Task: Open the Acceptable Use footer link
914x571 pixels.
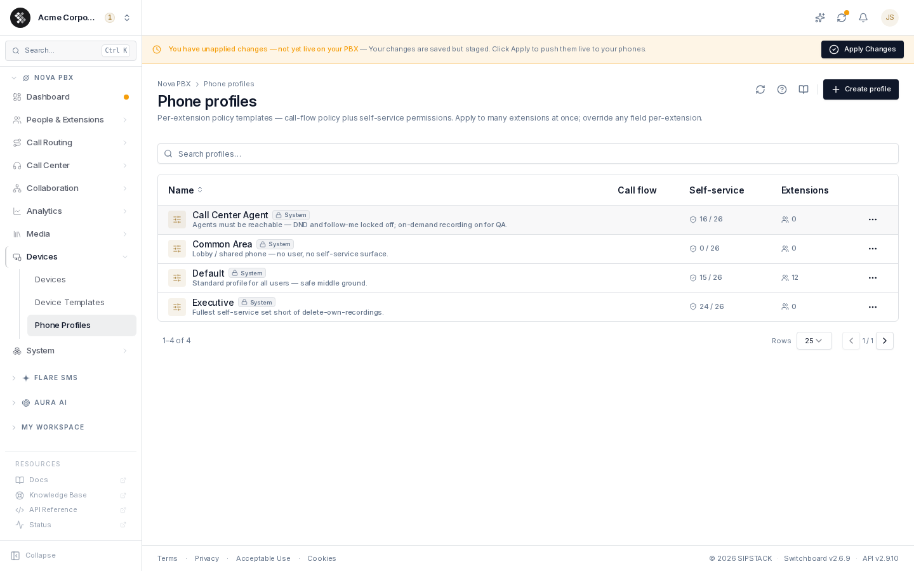Action: point(263,559)
